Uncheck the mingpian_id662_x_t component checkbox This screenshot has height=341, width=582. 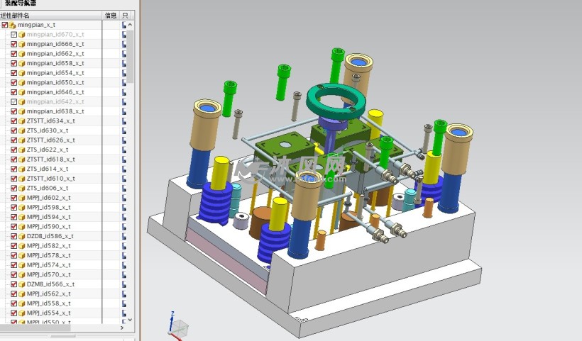click(13, 54)
